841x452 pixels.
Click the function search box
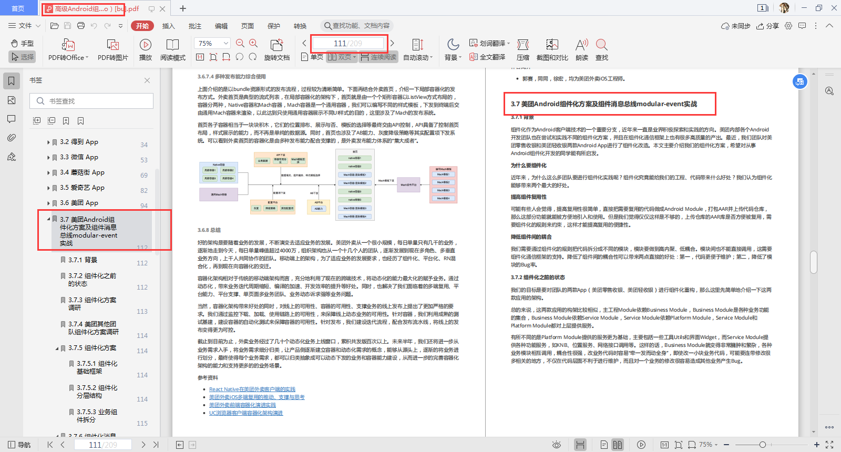click(356, 25)
